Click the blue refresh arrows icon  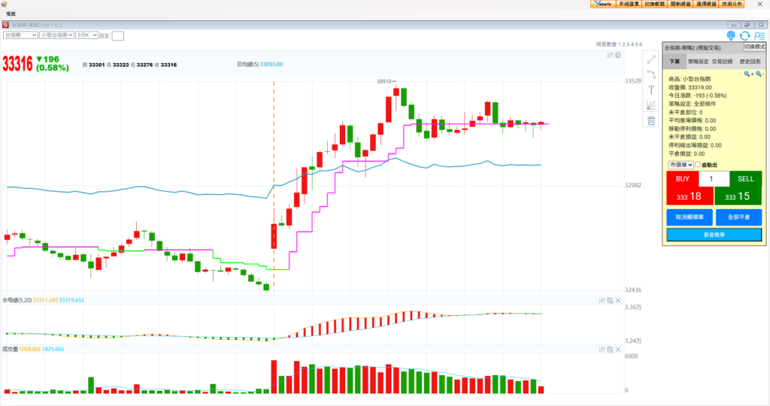point(744,35)
